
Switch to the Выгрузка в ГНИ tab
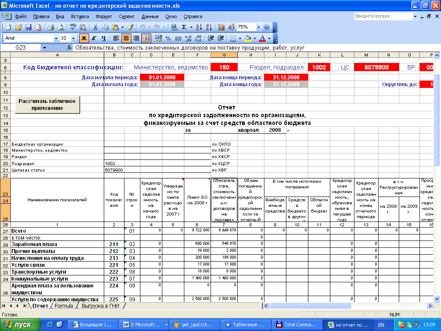click(100, 306)
